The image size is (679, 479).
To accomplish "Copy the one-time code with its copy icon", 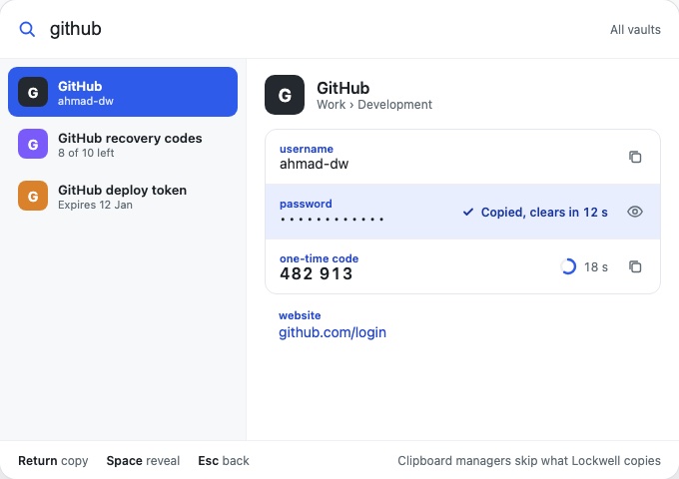I will coord(635,266).
